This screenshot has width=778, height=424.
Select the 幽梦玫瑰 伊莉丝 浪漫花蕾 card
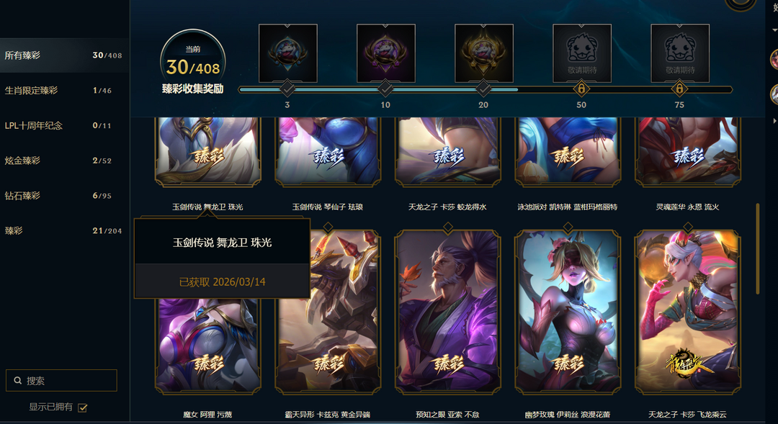pos(568,312)
